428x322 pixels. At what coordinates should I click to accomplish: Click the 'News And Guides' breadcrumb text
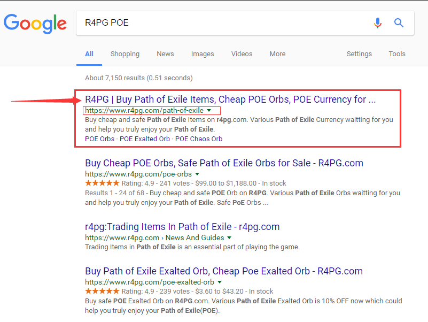(195, 238)
